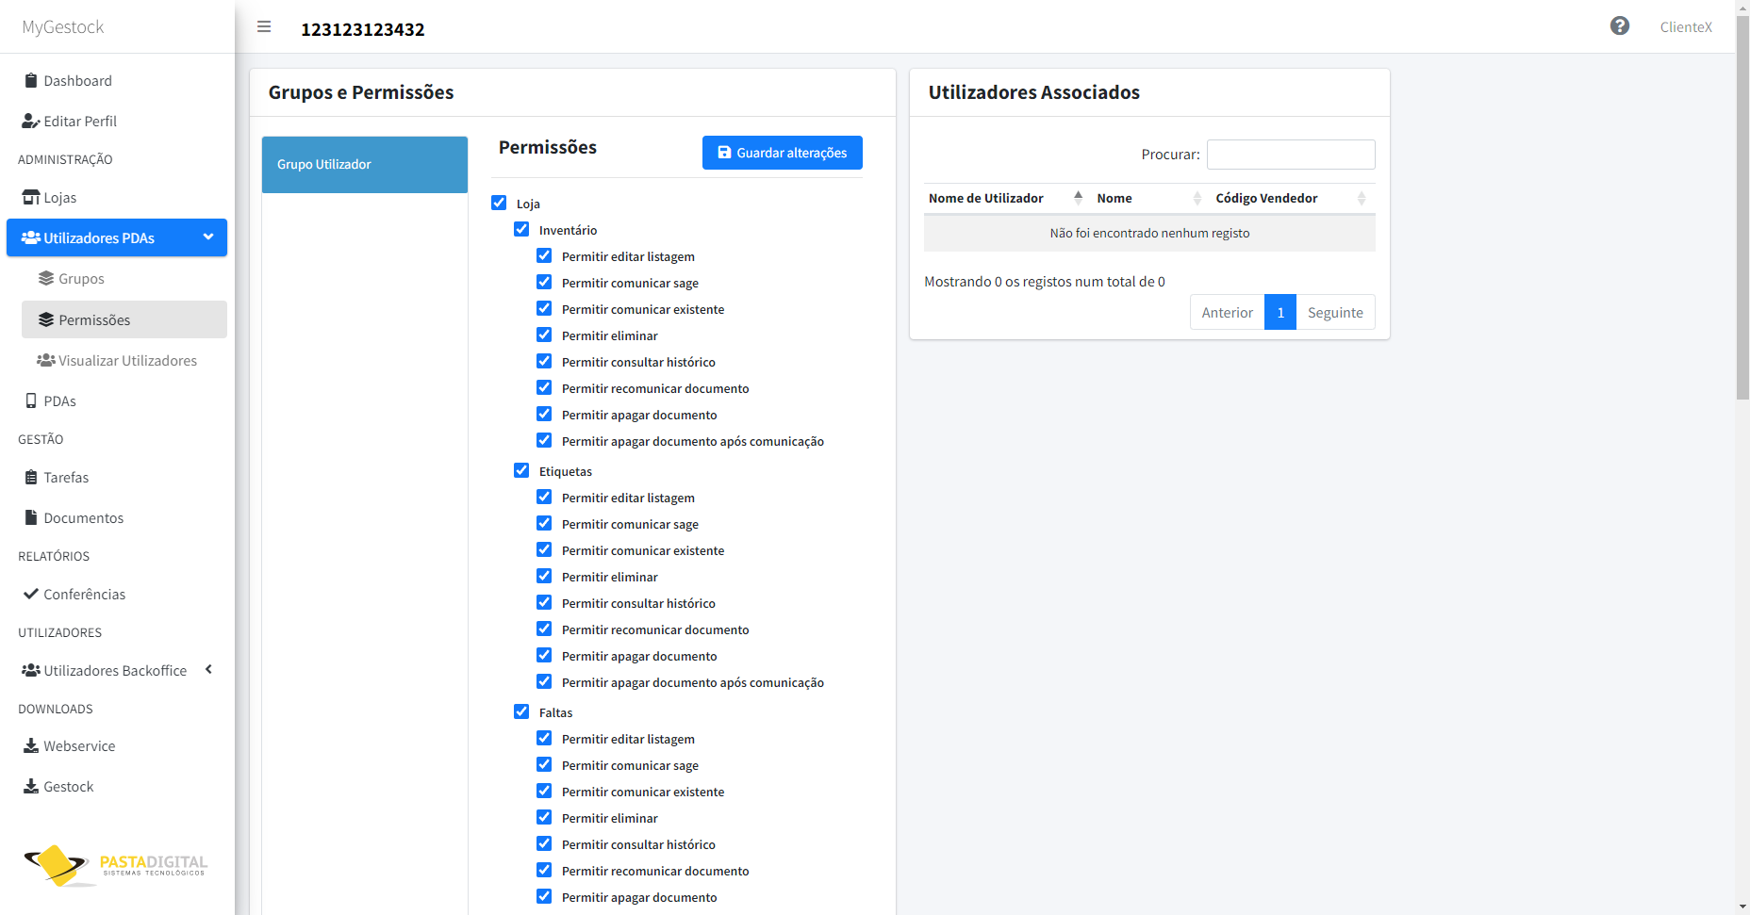1750x915 pixels.
Task: Expand the Utilizadores Backoffice chevron
Action: point(208,670)
